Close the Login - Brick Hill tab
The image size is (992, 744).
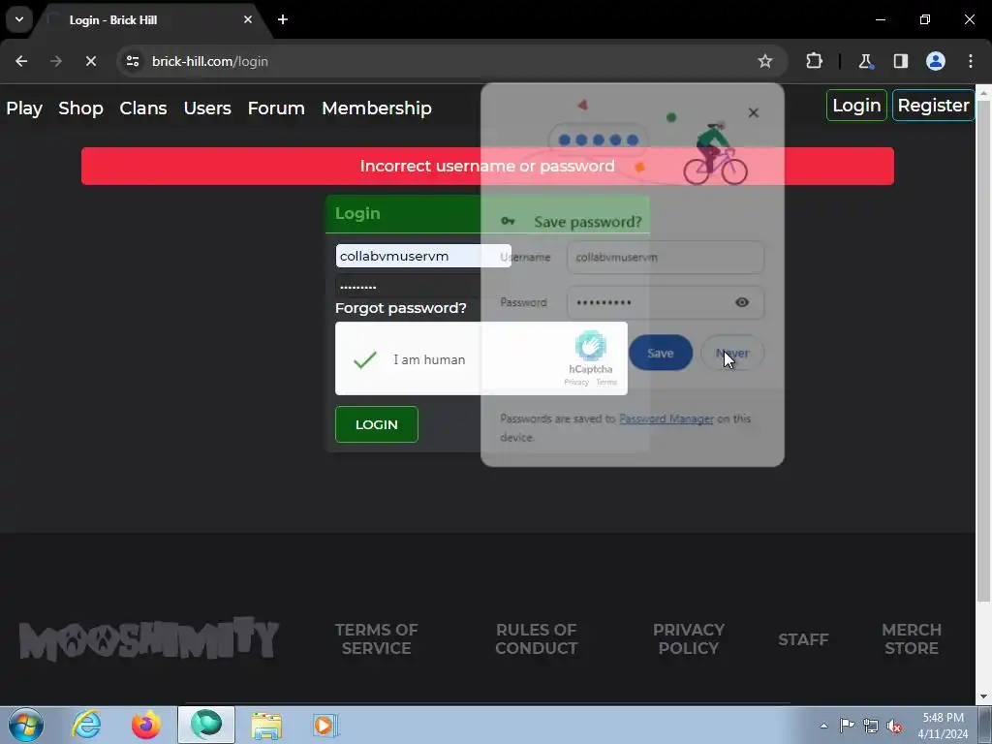(x=247, y=19)
